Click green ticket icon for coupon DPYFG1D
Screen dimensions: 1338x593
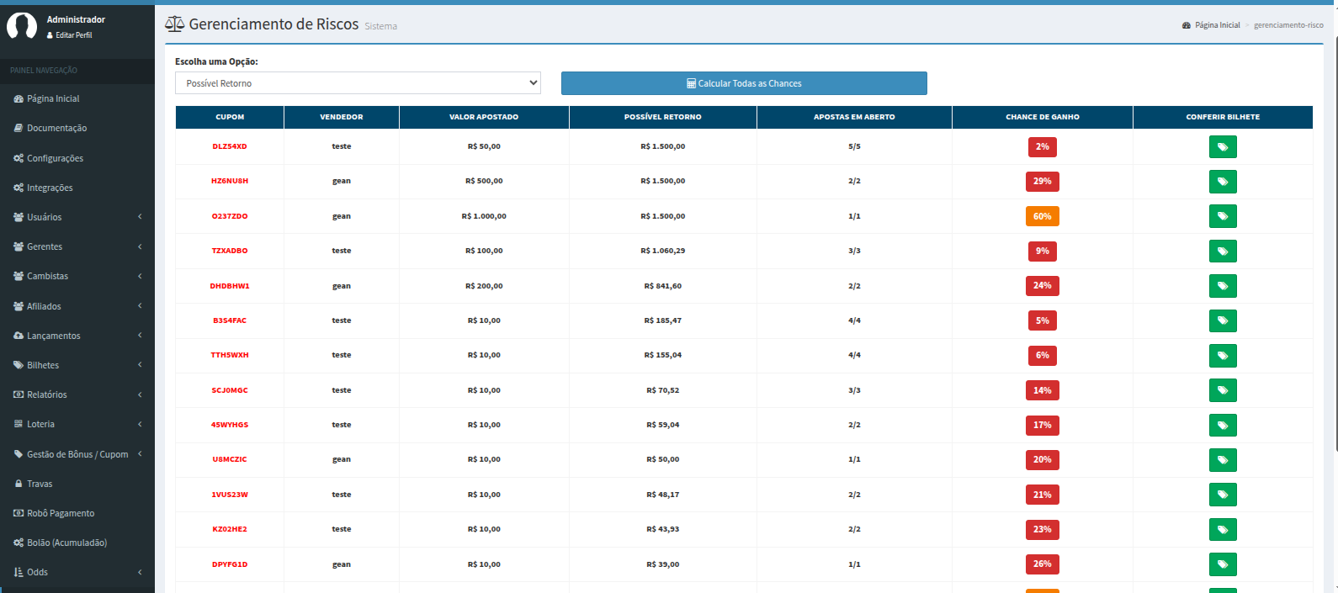click(1222, 564)
